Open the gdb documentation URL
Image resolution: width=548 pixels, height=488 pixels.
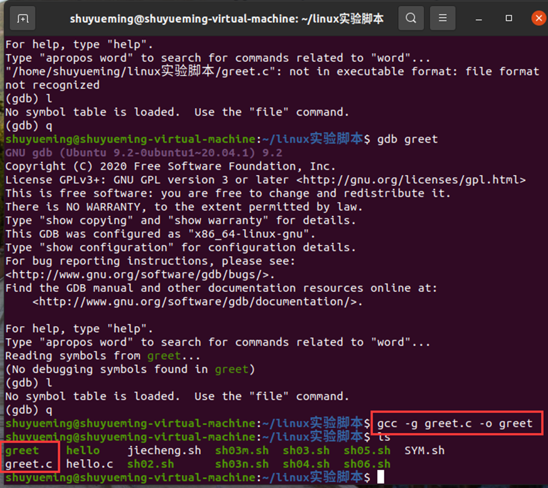195,301
